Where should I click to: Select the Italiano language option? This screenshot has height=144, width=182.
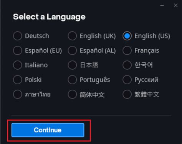coord(18,65)
